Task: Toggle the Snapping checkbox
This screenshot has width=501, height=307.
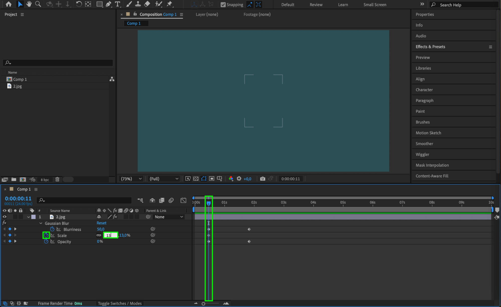Action: point(223,5)
